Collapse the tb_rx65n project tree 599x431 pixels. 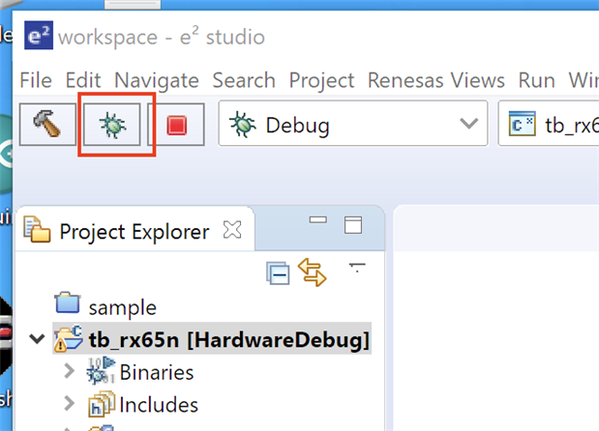(38, 340)
